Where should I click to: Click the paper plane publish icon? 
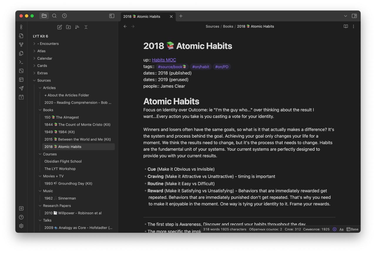click(x=21, y=88)
